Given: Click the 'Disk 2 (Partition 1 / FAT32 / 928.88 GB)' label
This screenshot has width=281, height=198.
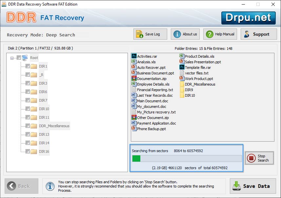Looking at the screenshot, I should pyautogui.click(x=40, y=48).
